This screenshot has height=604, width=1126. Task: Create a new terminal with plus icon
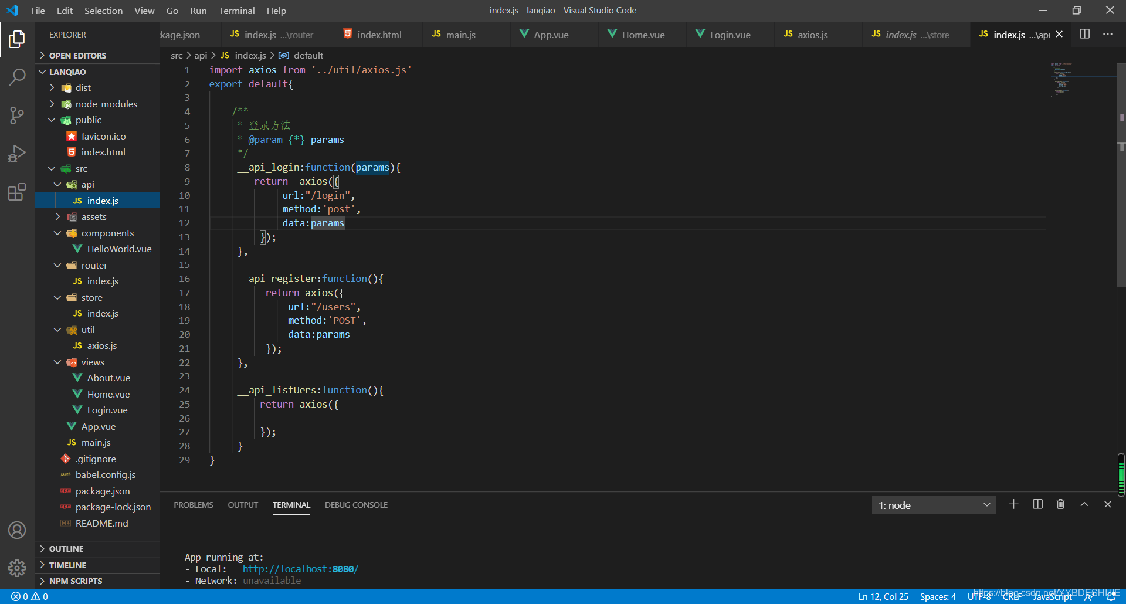click(1013, 504)
